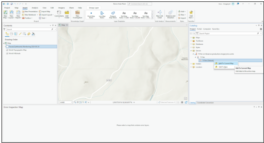Open the Task menu in the ribbon
The image size is (264, 143).
pyautogui.click(x=43, y=18)
